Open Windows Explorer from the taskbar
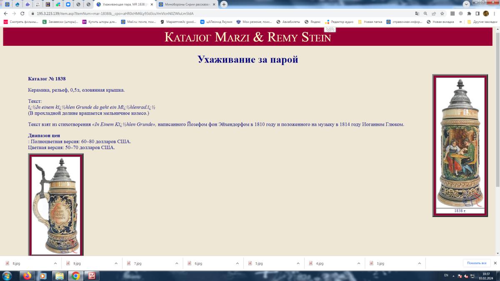 tap(59, 276)
